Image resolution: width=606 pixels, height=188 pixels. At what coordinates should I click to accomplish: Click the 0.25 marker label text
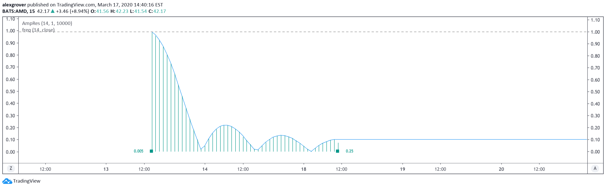[350, 151]
